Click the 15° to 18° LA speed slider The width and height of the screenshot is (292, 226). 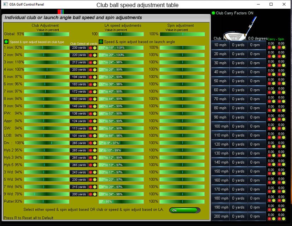(121, 48)
